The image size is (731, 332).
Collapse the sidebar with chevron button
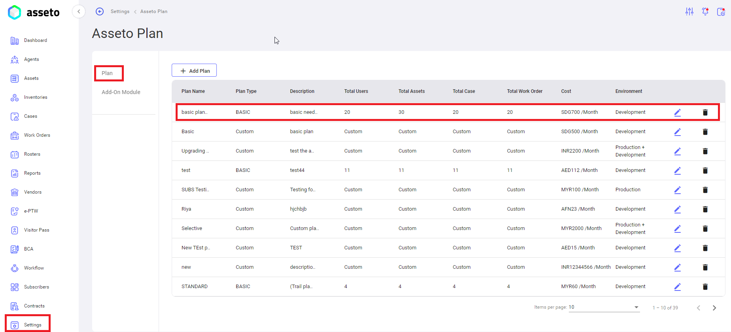79,11
